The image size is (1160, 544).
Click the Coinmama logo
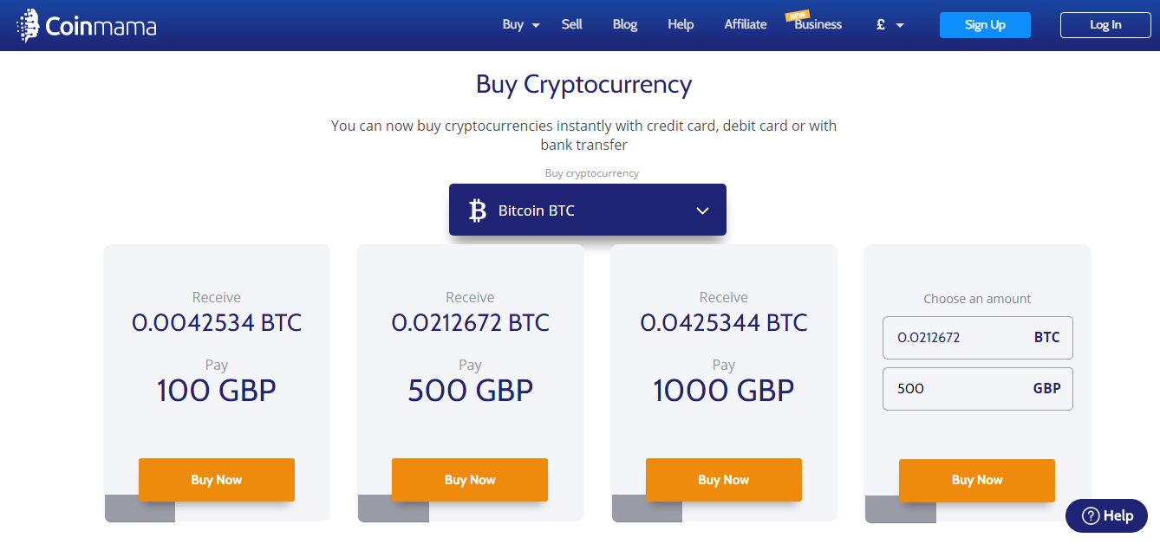(x=87, y=26)
